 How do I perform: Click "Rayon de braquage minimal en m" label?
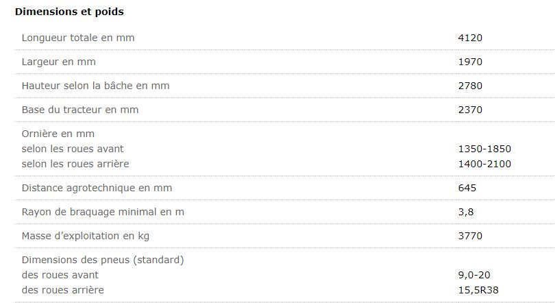coord(103,212)
